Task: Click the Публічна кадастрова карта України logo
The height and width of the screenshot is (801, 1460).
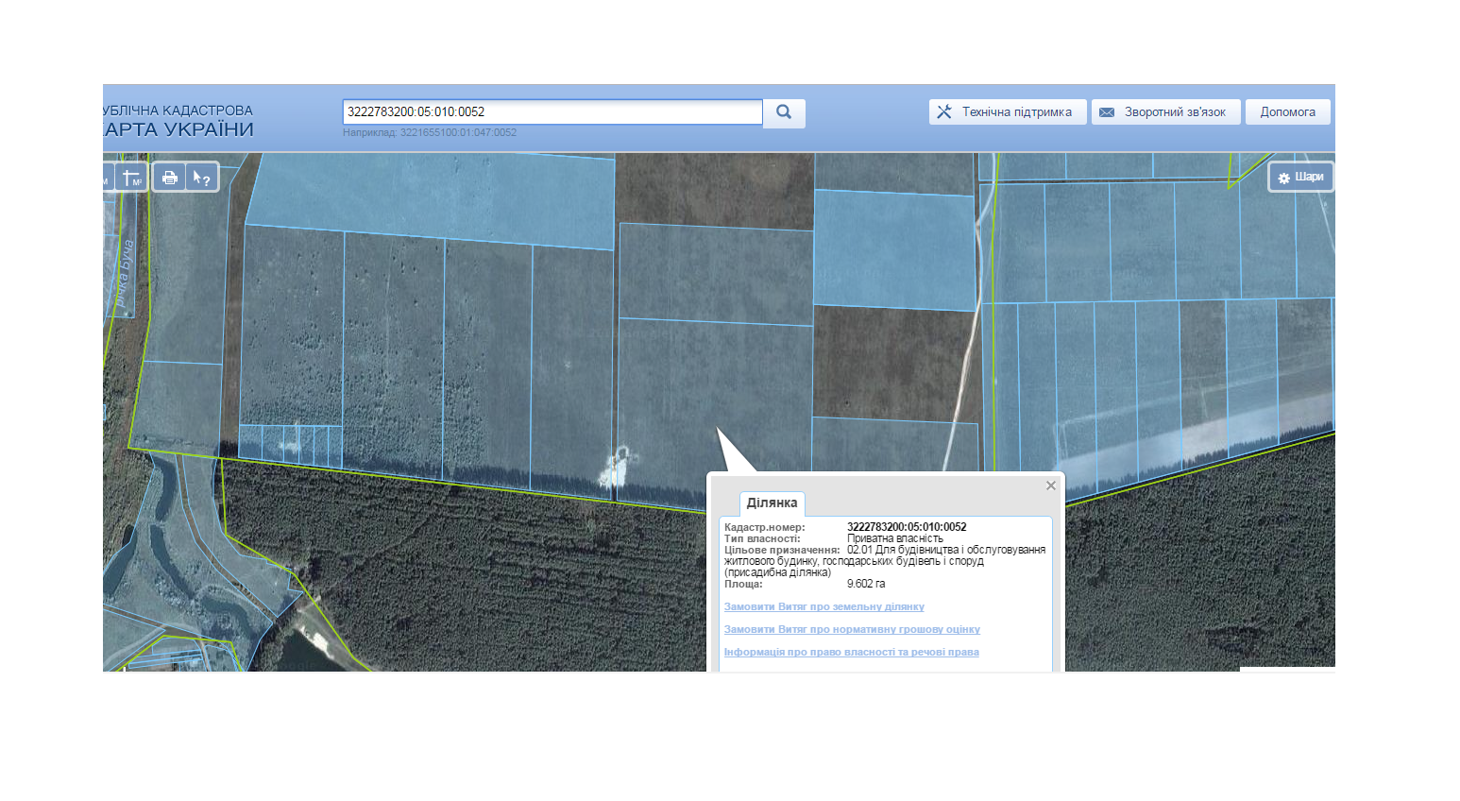Action: click(x=178, y=121)
